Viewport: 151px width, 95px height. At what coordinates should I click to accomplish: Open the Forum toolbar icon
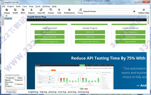pos(51,10)
